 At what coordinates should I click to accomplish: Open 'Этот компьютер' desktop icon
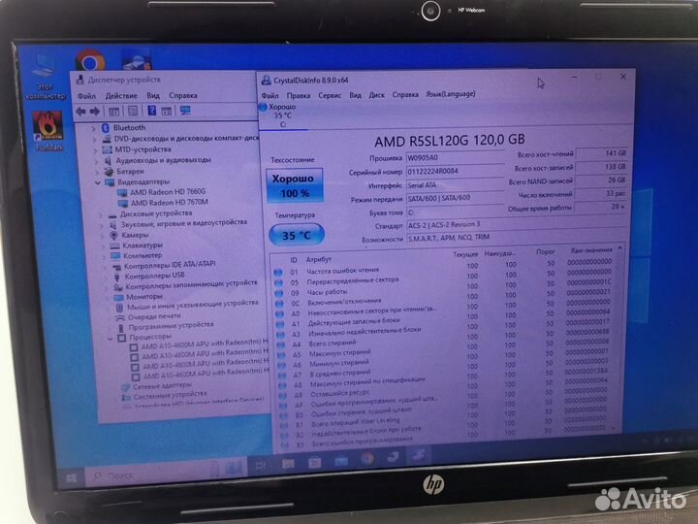(45, 77)
